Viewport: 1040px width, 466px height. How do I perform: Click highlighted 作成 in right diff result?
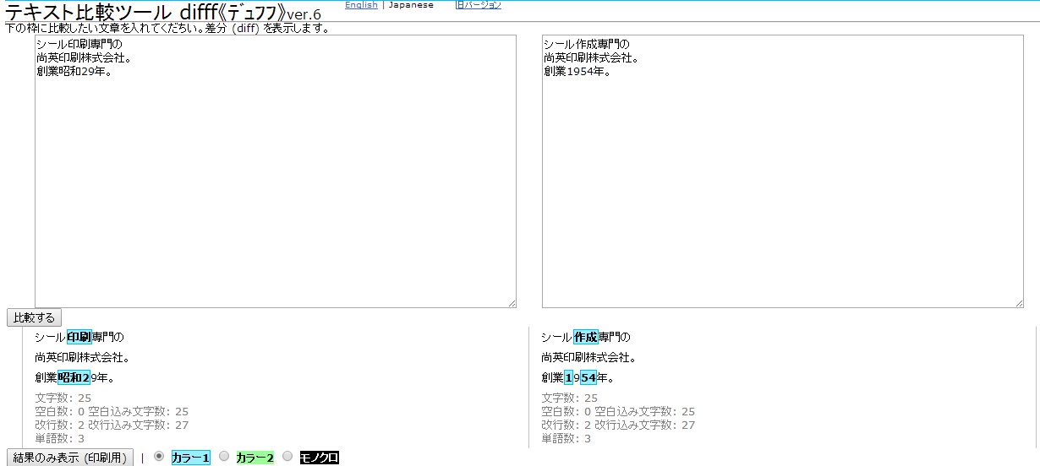[586, 337]
